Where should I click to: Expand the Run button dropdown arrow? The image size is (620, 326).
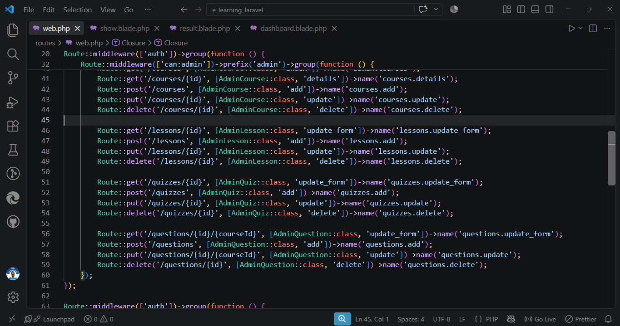click(580, 28)
